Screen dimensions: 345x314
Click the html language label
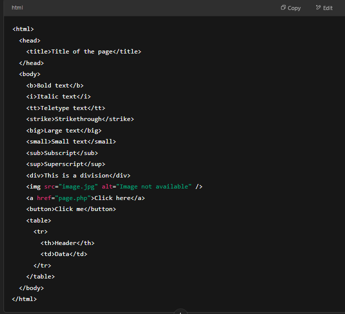tap(17, 8)
